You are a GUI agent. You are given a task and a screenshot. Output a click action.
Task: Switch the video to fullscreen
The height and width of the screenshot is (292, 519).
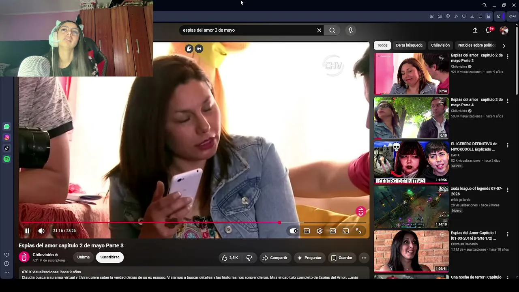pyautogui.click(x=359, y=231)
